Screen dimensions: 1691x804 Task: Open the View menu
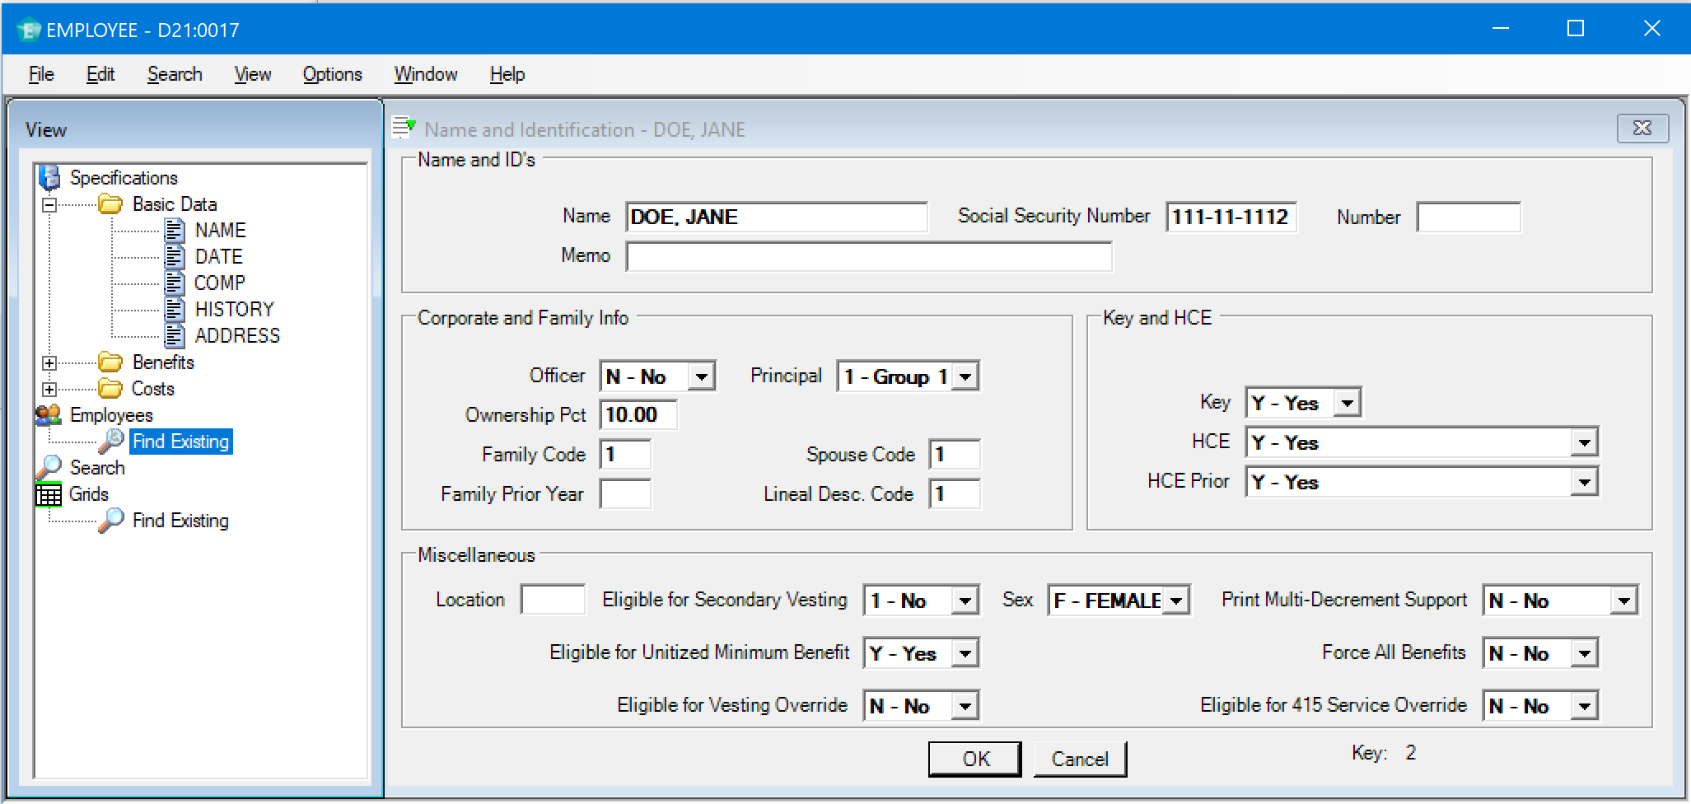point(253,74)
